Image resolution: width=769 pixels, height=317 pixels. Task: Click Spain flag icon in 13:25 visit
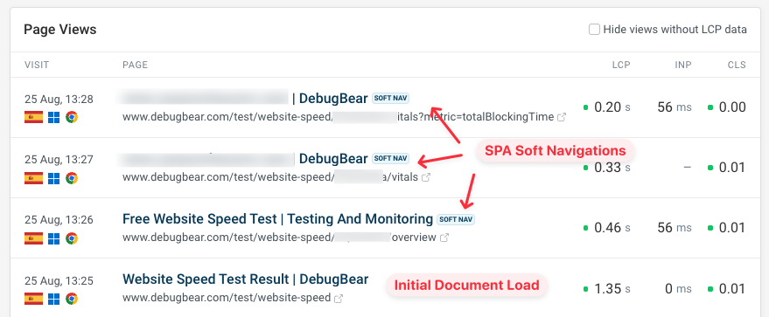[x=33, y=299]
